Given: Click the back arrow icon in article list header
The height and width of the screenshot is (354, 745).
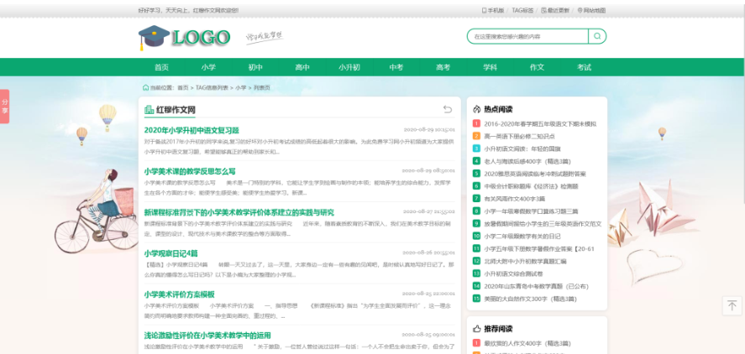Looking at the screenshot, I should pyautogui.click(x=448, y=109).
